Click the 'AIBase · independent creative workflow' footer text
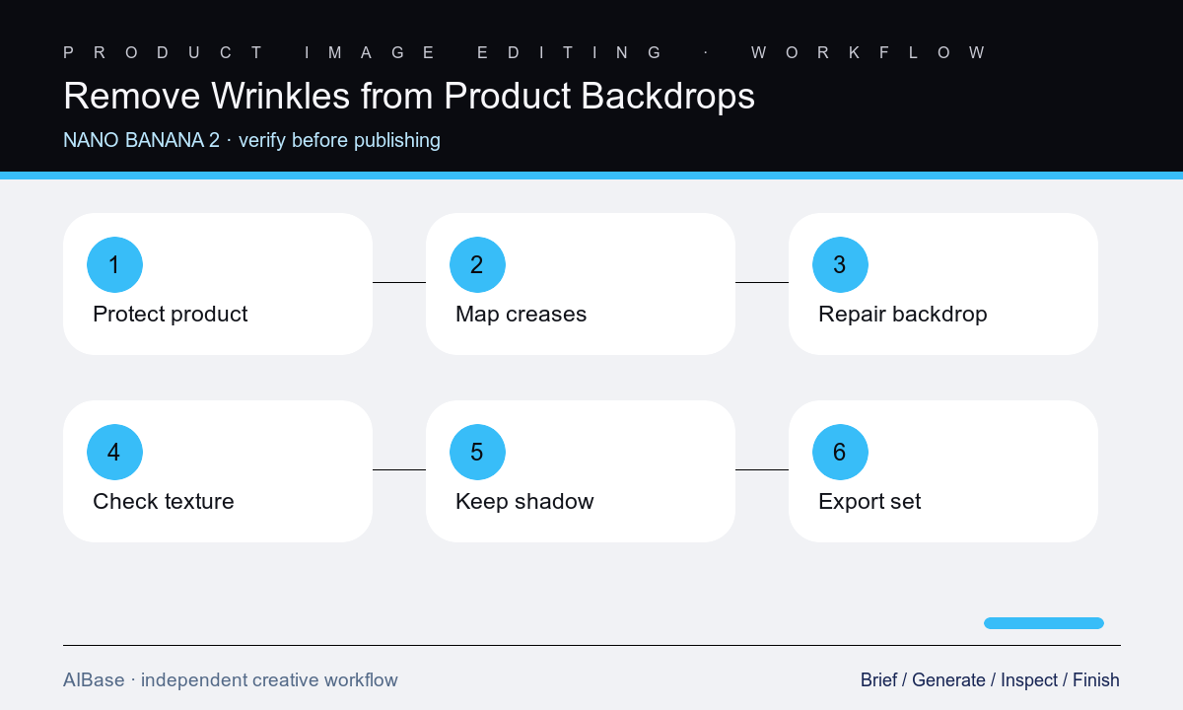Screen dimensions: 1183x710 (x=231, y=679)
